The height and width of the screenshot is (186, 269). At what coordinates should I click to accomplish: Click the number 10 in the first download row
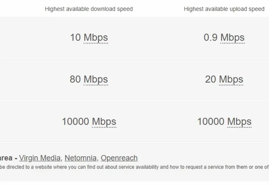tap(75, 37)
